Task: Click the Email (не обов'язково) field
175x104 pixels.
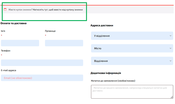Action: pos(42,78)
